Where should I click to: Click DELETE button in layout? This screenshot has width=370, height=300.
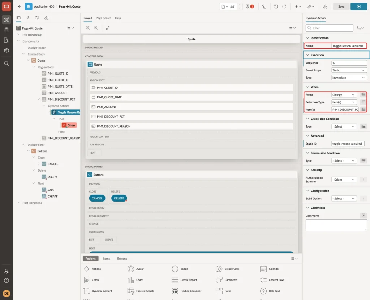(119, 198)
